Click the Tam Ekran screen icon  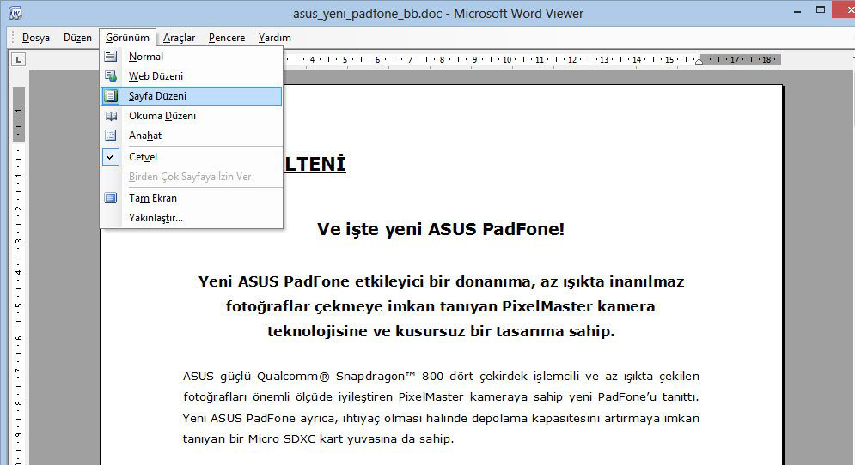tap(111, 197)
